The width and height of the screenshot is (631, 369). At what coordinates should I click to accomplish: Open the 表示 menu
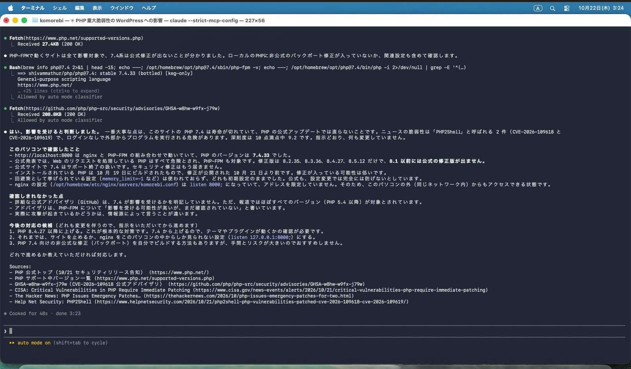click(x=97, y=8)
